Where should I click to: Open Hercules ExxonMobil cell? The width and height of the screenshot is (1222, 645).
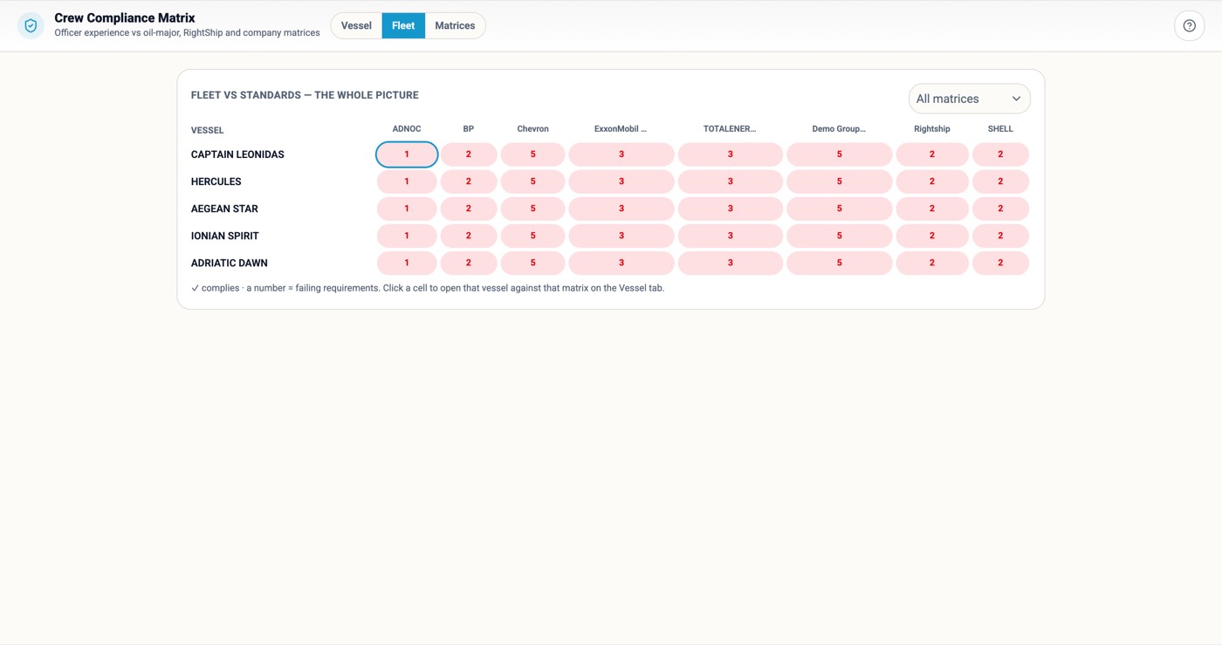621,182
